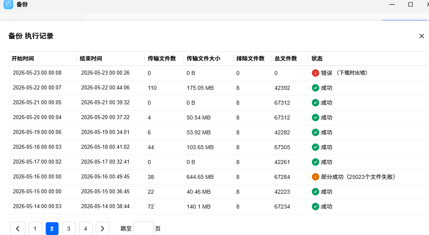This screenshot has width=429, height=235.
Task: Go to the next page arrow
Action: [103, 229]
